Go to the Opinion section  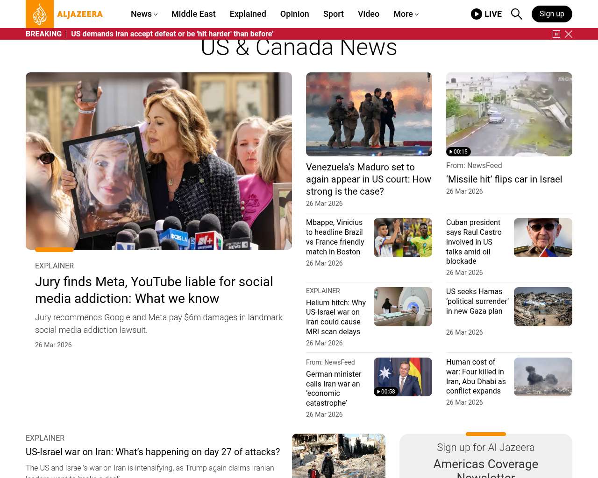[x=295, y=14]
